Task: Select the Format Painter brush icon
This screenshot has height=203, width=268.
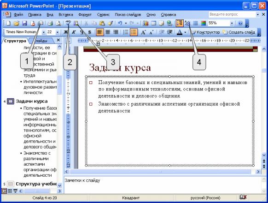Action: point(110,23)
